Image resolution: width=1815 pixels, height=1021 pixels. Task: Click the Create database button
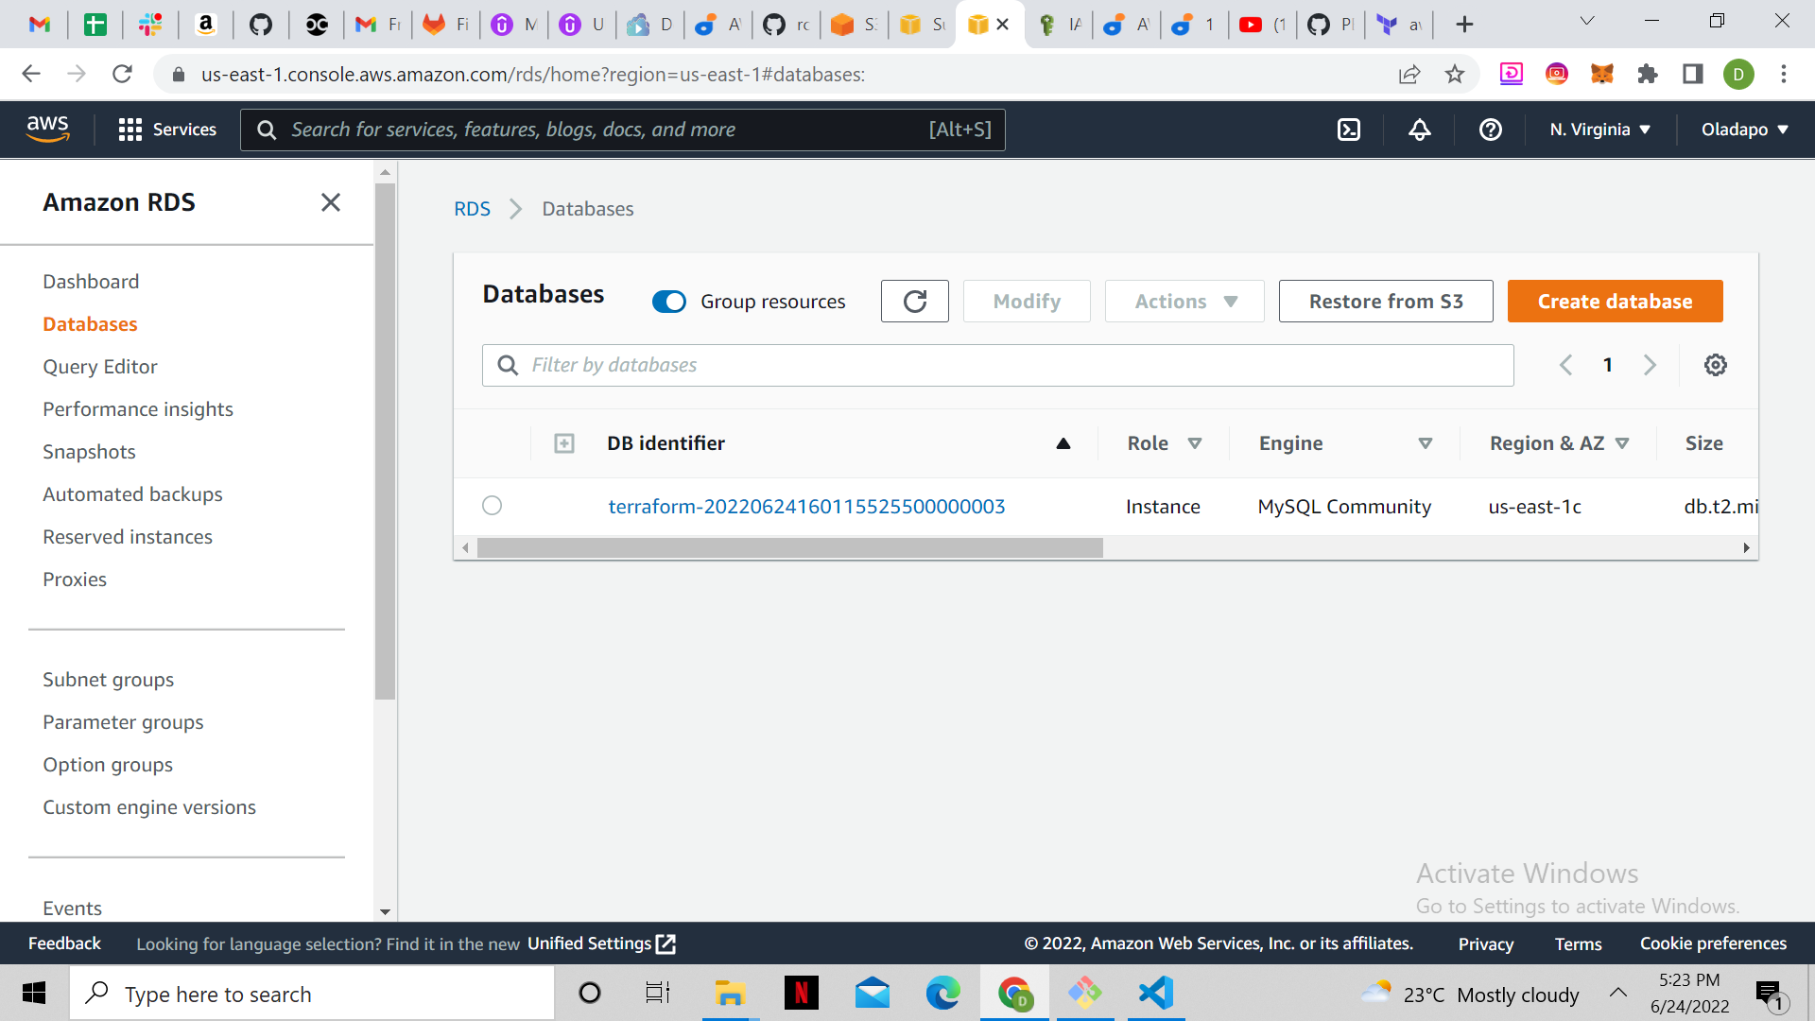point(1615,301)
